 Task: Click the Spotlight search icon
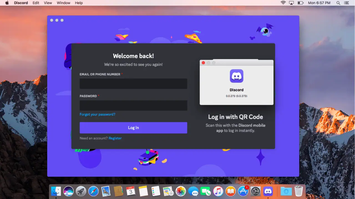point(338,3)
